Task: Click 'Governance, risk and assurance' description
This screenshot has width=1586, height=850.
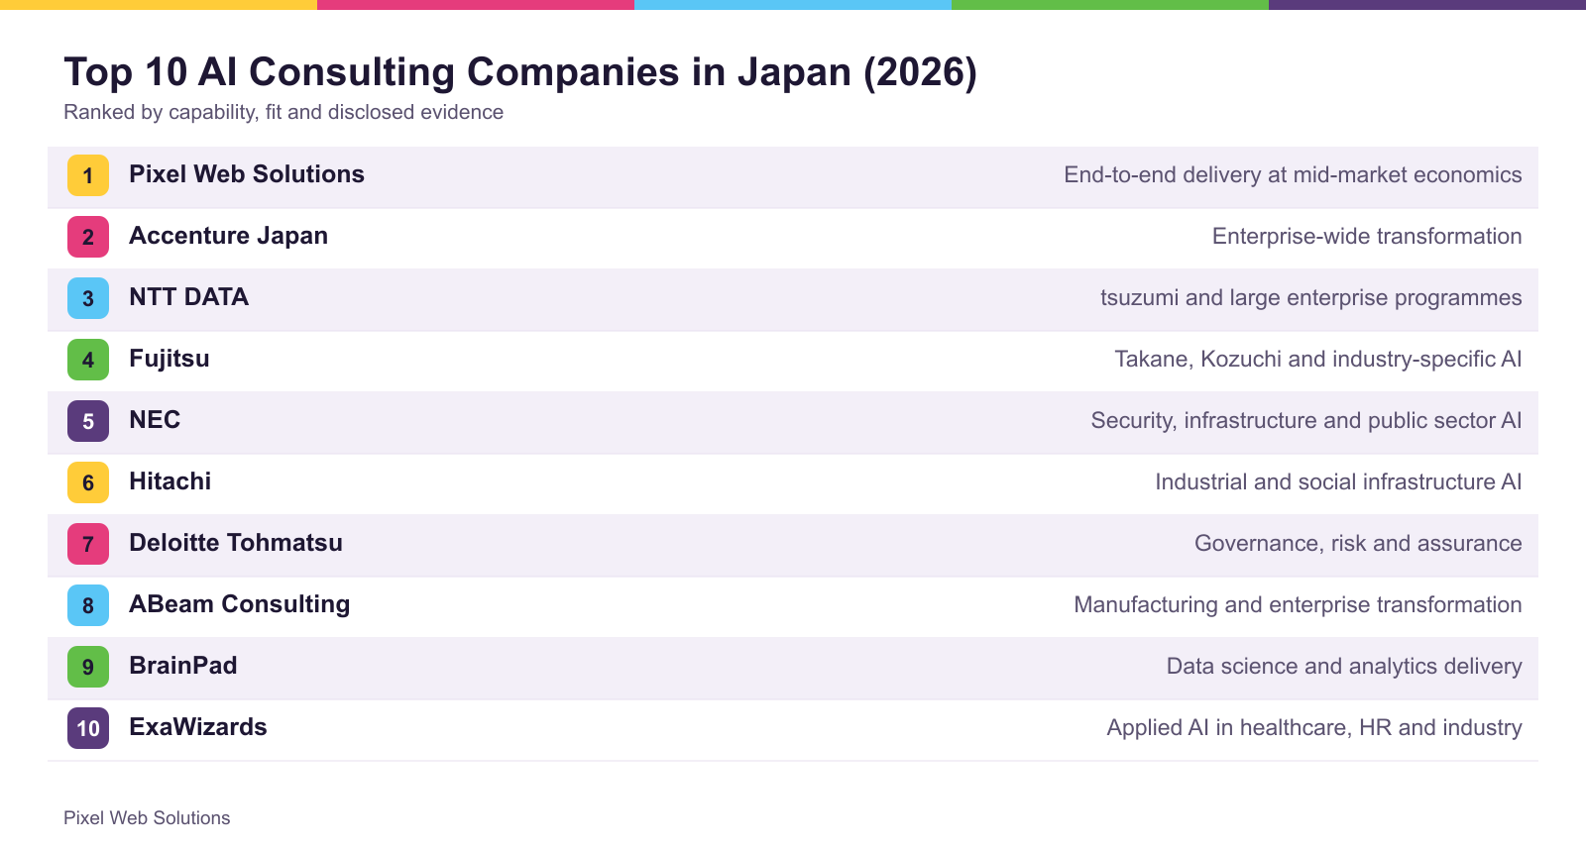Action: pos(1358,544)
